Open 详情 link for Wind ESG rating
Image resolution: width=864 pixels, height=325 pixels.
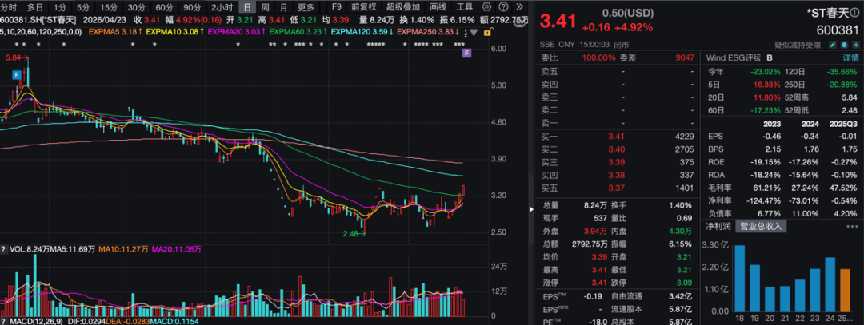point(850,58)
